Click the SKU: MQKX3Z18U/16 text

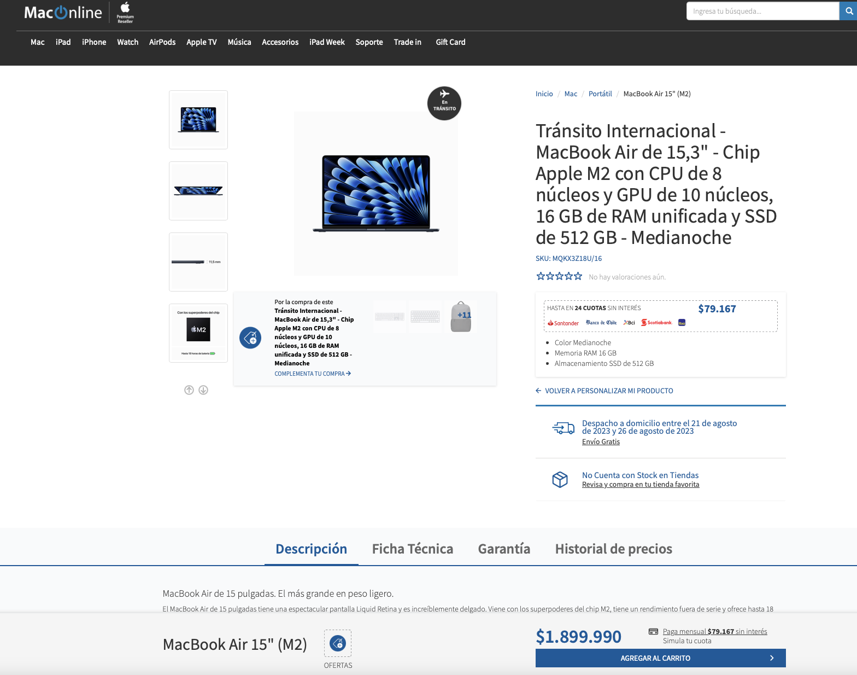569,259
